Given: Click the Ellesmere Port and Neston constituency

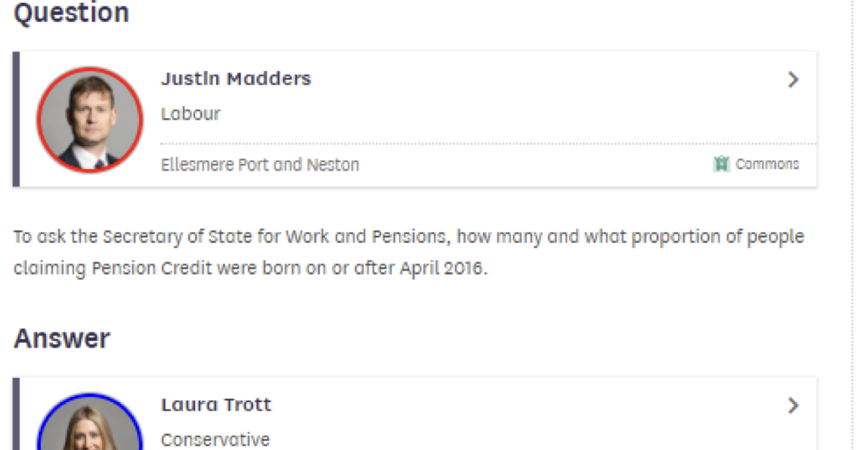Looking at the screenshot, I should pyautogui.click(x=260, y=165).
